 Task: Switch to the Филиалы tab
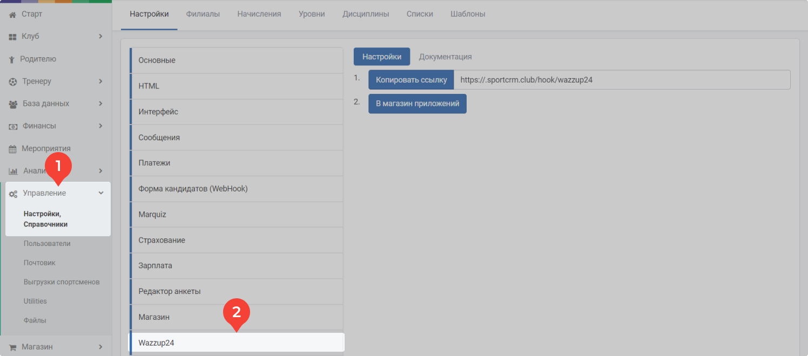[203, 14]
